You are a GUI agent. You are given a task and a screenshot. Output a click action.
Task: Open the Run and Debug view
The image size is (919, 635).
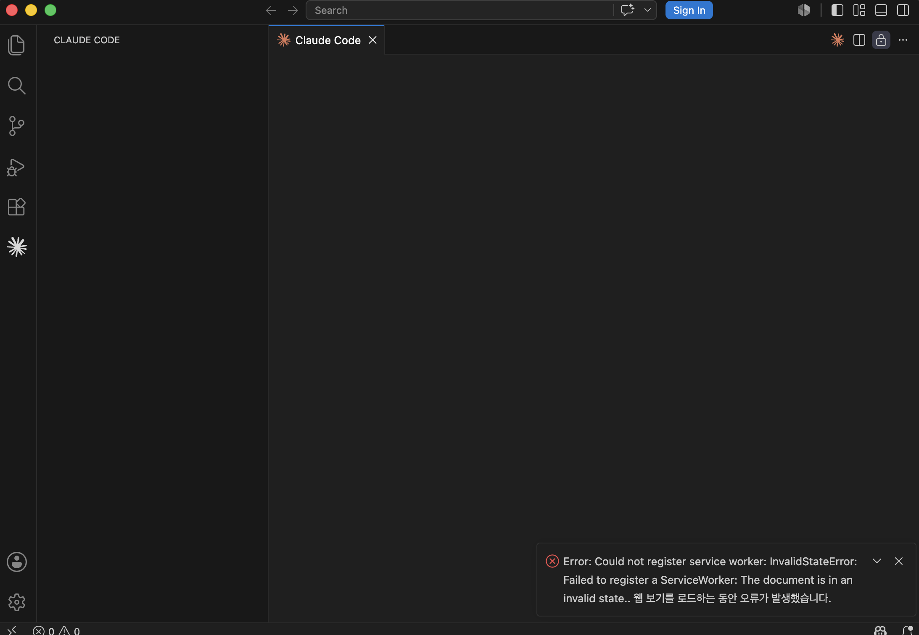click(16, 167)
